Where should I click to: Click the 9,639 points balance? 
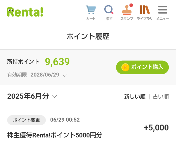[x=57, y=62]
